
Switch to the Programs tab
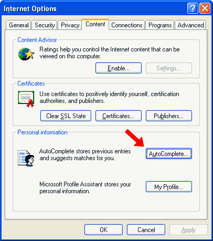click(160, 25)
